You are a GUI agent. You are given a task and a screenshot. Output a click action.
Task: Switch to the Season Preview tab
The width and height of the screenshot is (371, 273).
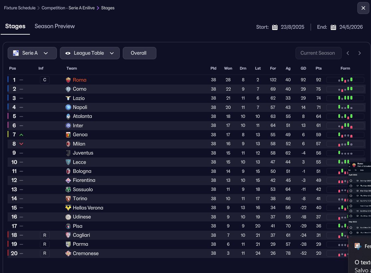point(55,26)
